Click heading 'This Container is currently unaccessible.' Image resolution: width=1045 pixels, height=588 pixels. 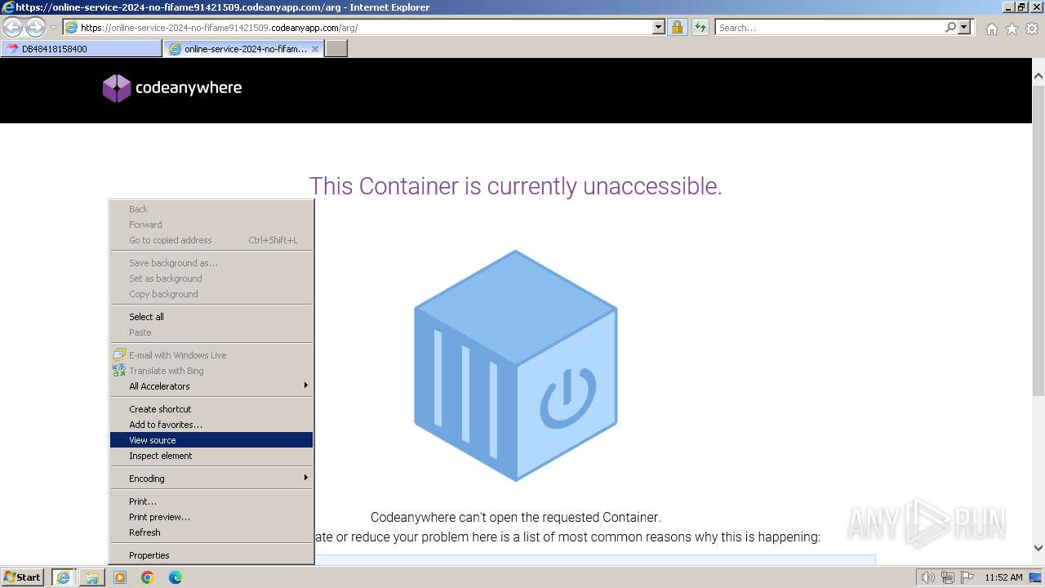pyautogui.click(x=516, y=186)
